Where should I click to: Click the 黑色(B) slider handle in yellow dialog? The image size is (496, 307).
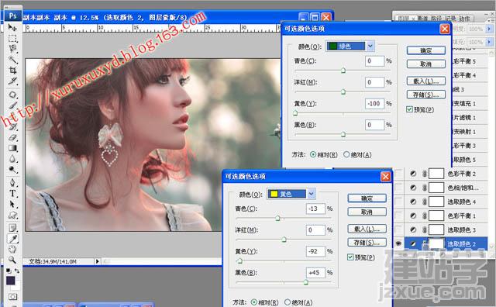coord(306,281)
